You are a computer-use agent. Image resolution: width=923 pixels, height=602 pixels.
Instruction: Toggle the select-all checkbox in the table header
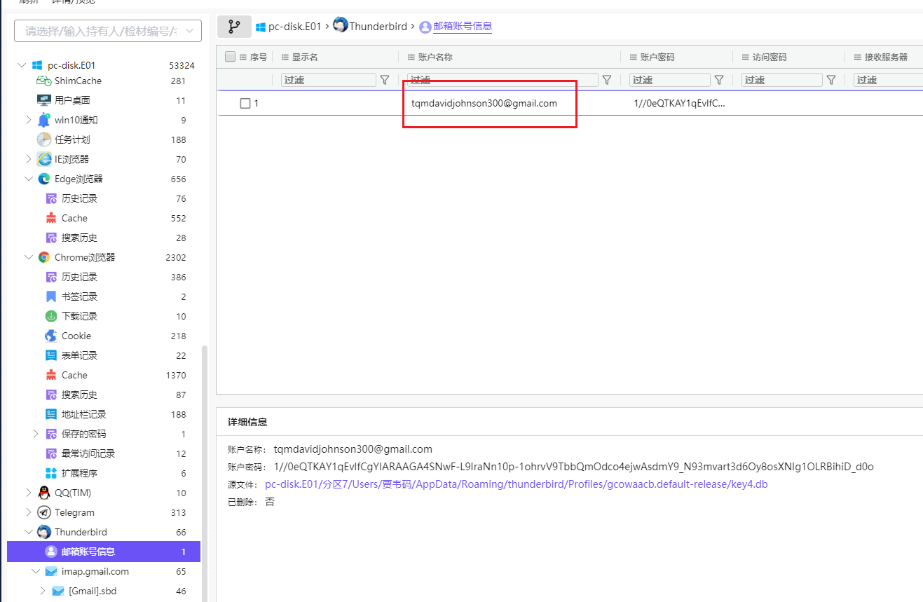pyautogui.click(x=230, y=57)
